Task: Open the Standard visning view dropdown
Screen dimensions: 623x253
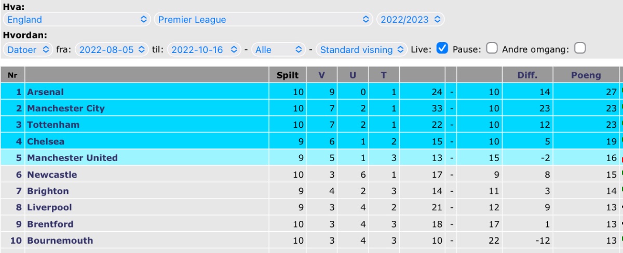Action: pyautogui.click(x=362, y=50)
